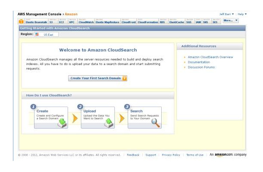Click 'Upload the Data You Want to Search' text
Screen dimensions: 263x172
pyautogui.click(x=97, y=117)
